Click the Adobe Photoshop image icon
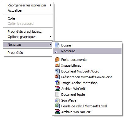This screenshot has width=127, height=119. [57, 83]
